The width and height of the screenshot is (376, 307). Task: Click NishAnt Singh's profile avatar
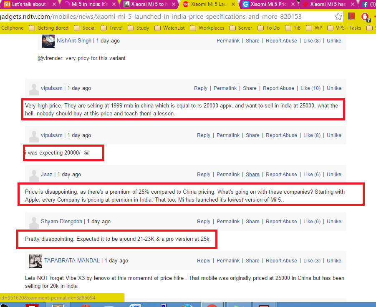pyautogui.click(x=48, y=41)
